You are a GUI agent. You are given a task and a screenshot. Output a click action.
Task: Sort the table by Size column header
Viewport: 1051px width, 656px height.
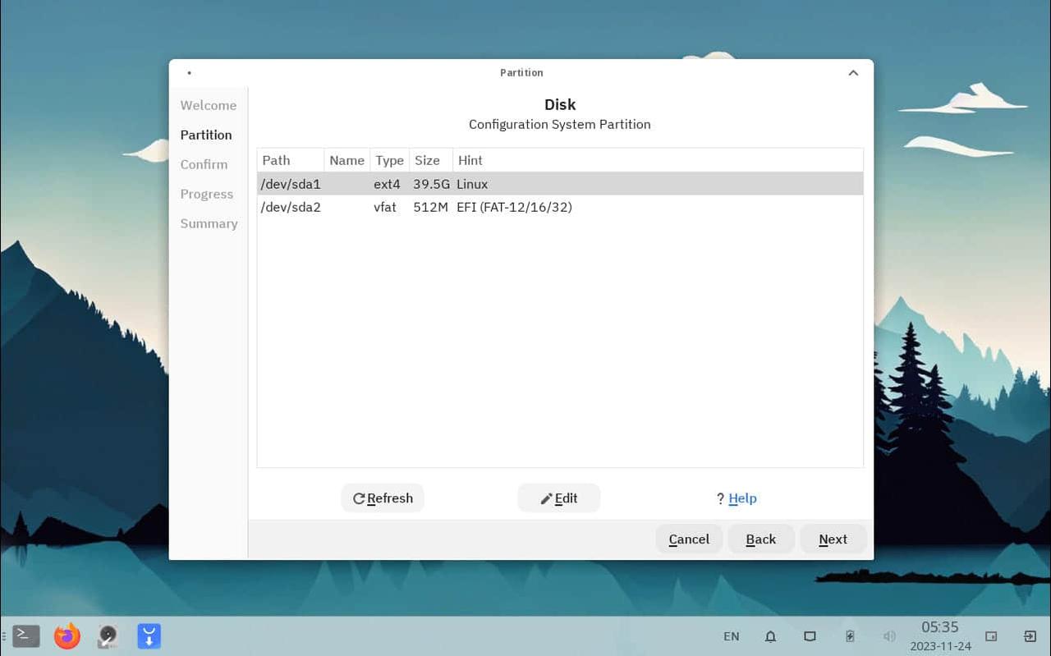tap(428, 160)
